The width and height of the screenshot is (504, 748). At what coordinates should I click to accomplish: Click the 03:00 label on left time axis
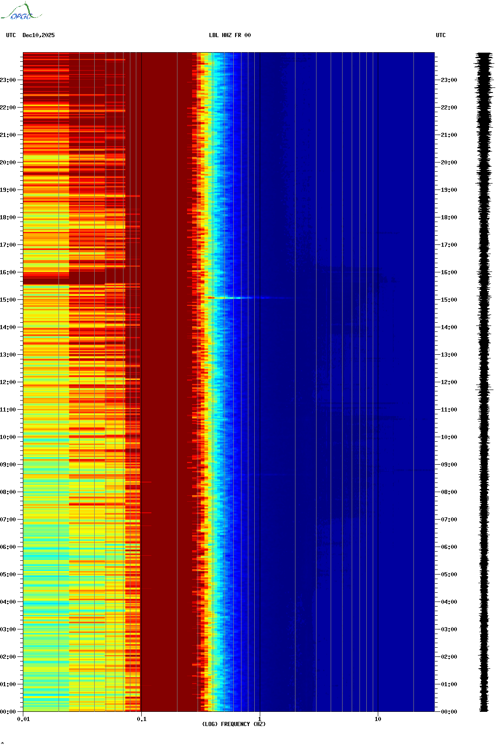[8, 629]
